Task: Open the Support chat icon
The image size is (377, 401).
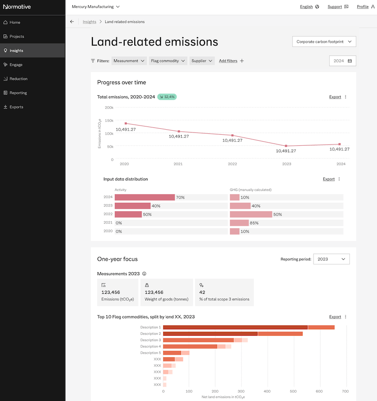Action: (x=346, y=7)
